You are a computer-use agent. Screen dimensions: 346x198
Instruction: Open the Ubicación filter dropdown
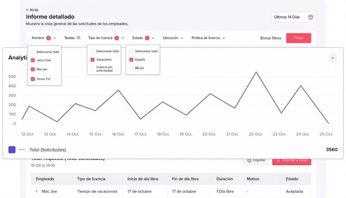coord(173,38)
